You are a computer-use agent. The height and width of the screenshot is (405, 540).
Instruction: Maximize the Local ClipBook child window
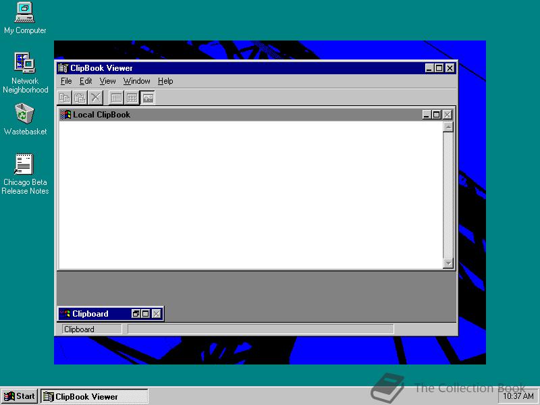pyautogui.click(x=436, y=115)
